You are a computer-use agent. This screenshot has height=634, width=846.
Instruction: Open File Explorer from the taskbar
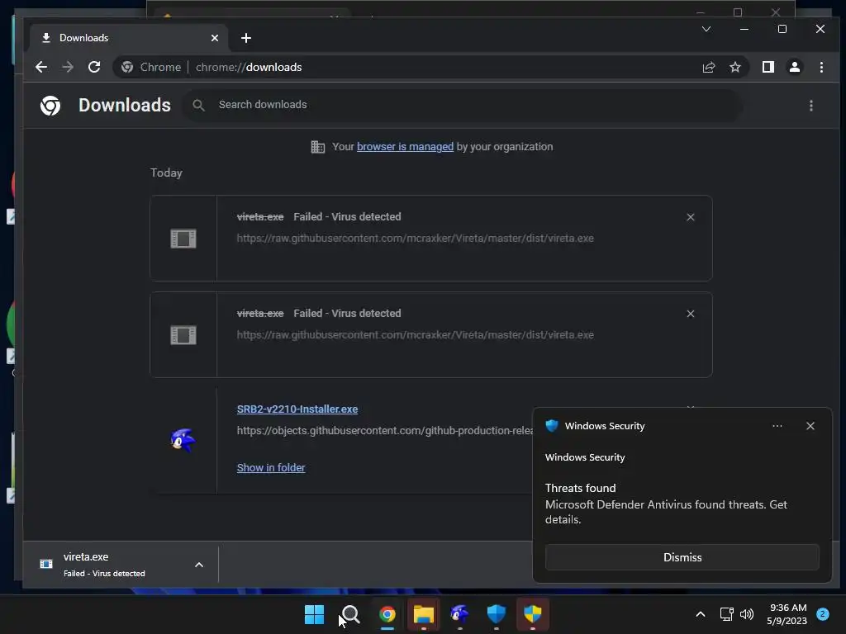(x=424, y=614)
